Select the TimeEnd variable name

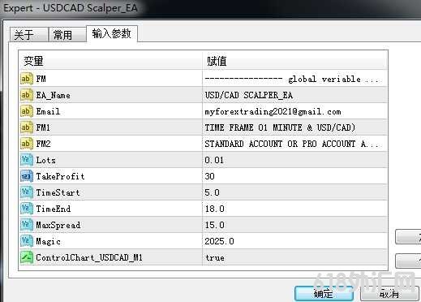coord(54,209)
